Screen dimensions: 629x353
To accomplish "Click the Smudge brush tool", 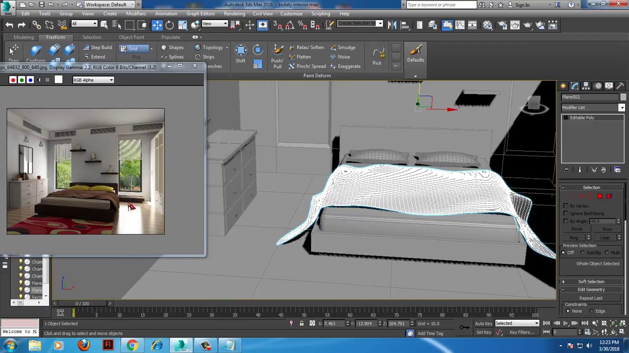I will click(343, 48).
